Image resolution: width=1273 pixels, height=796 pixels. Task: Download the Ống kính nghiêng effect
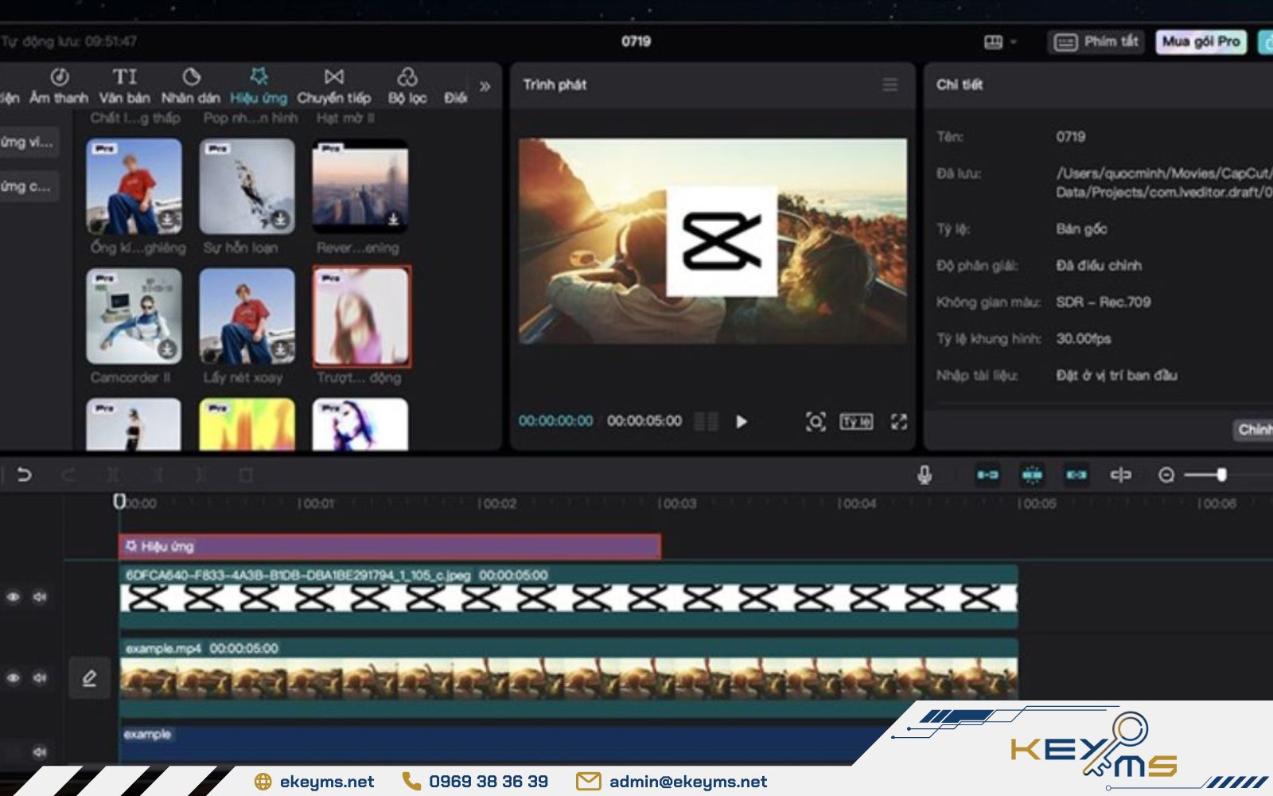coord(167,219)
